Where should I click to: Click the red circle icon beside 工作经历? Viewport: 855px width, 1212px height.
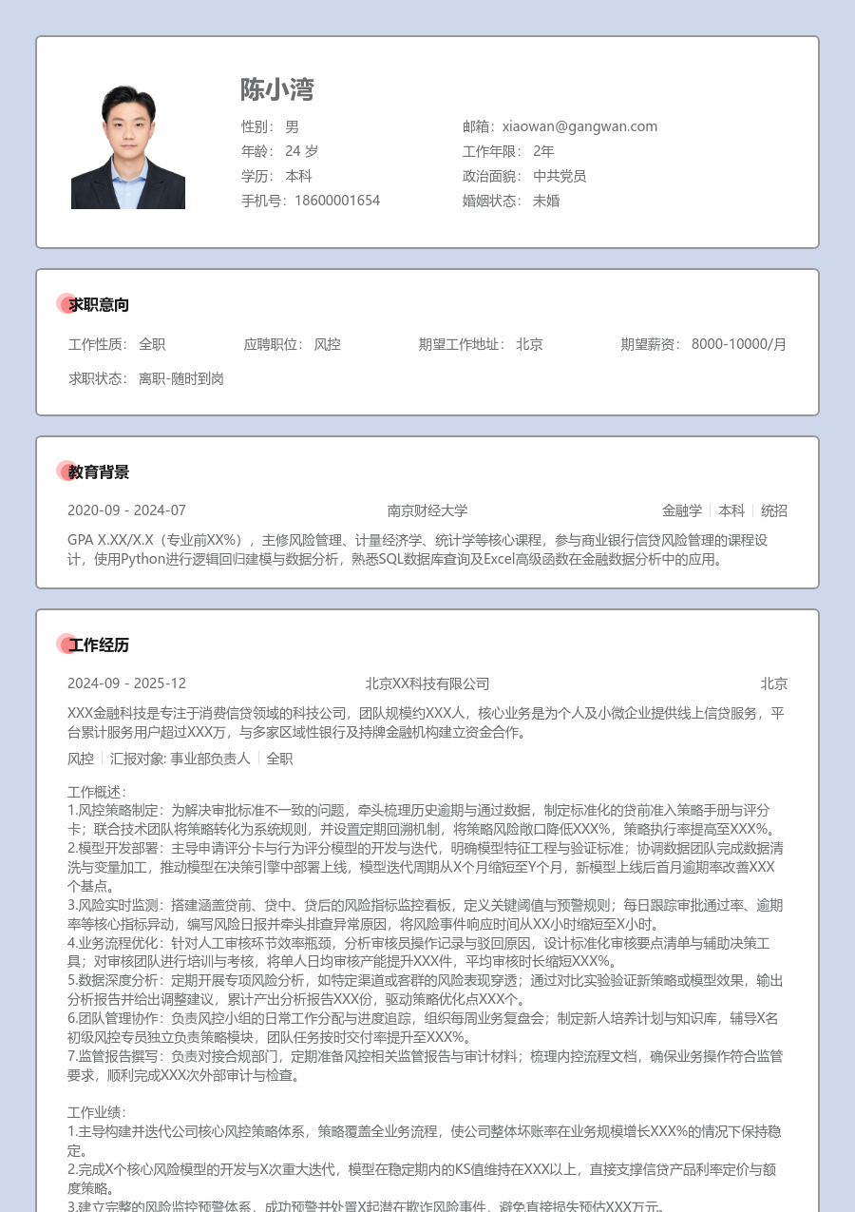(65, 644)
